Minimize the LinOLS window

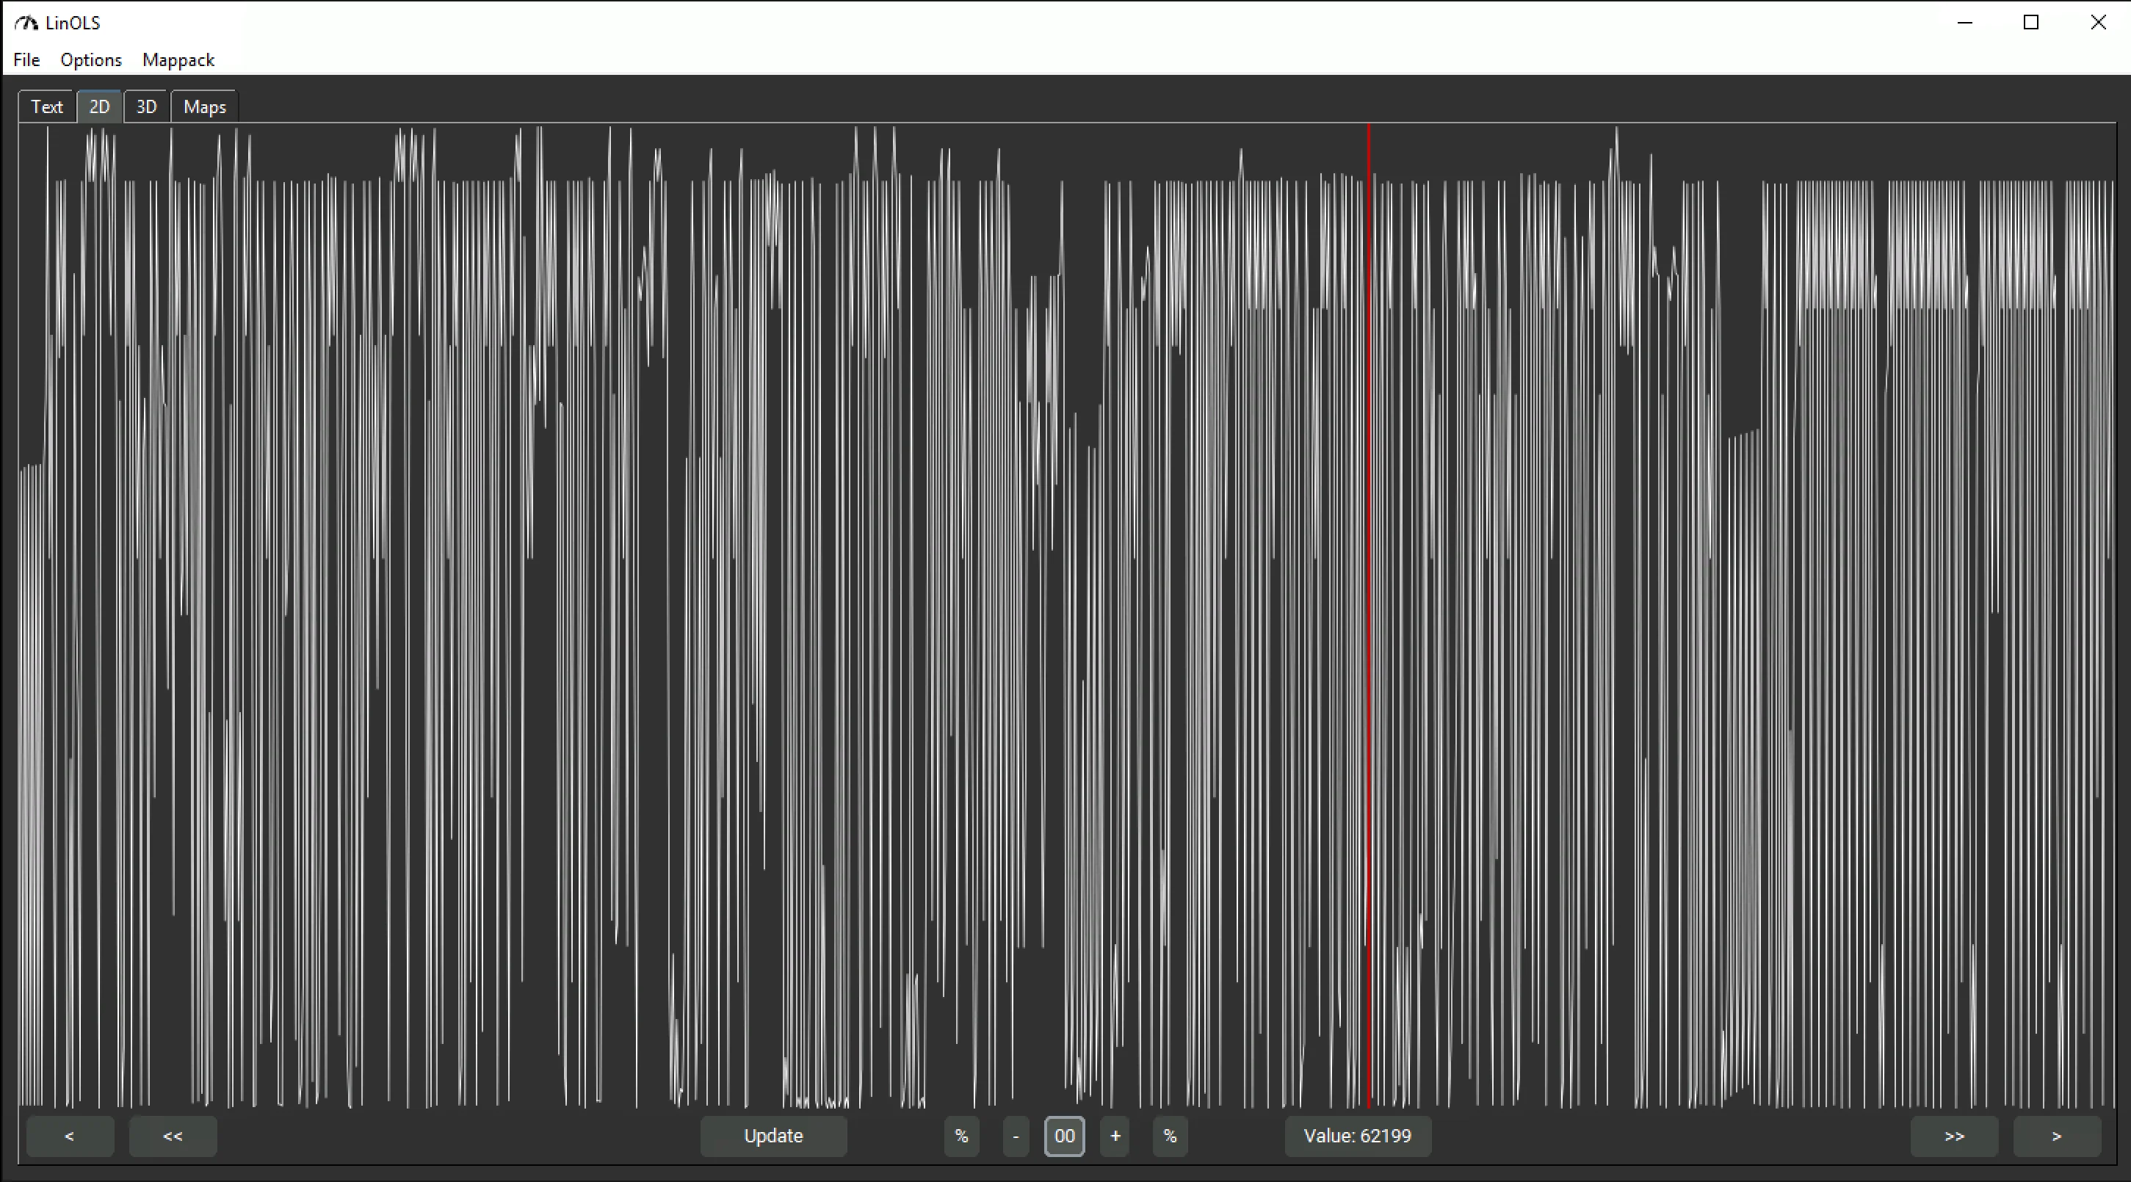pyautogui.click(x=1966, y=22)
